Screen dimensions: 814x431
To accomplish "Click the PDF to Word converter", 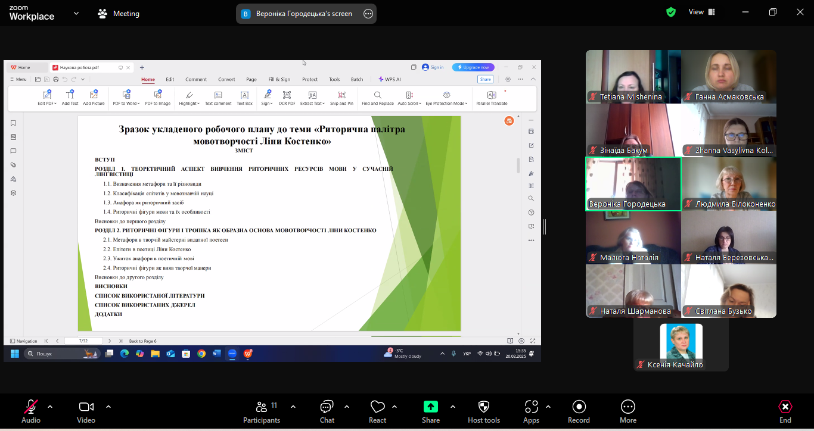I will [126, 98].
